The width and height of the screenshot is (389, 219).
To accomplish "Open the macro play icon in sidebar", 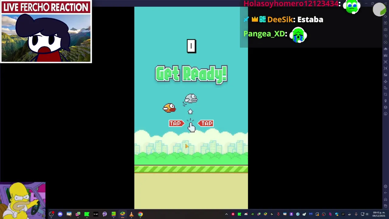I will point(386,36).
